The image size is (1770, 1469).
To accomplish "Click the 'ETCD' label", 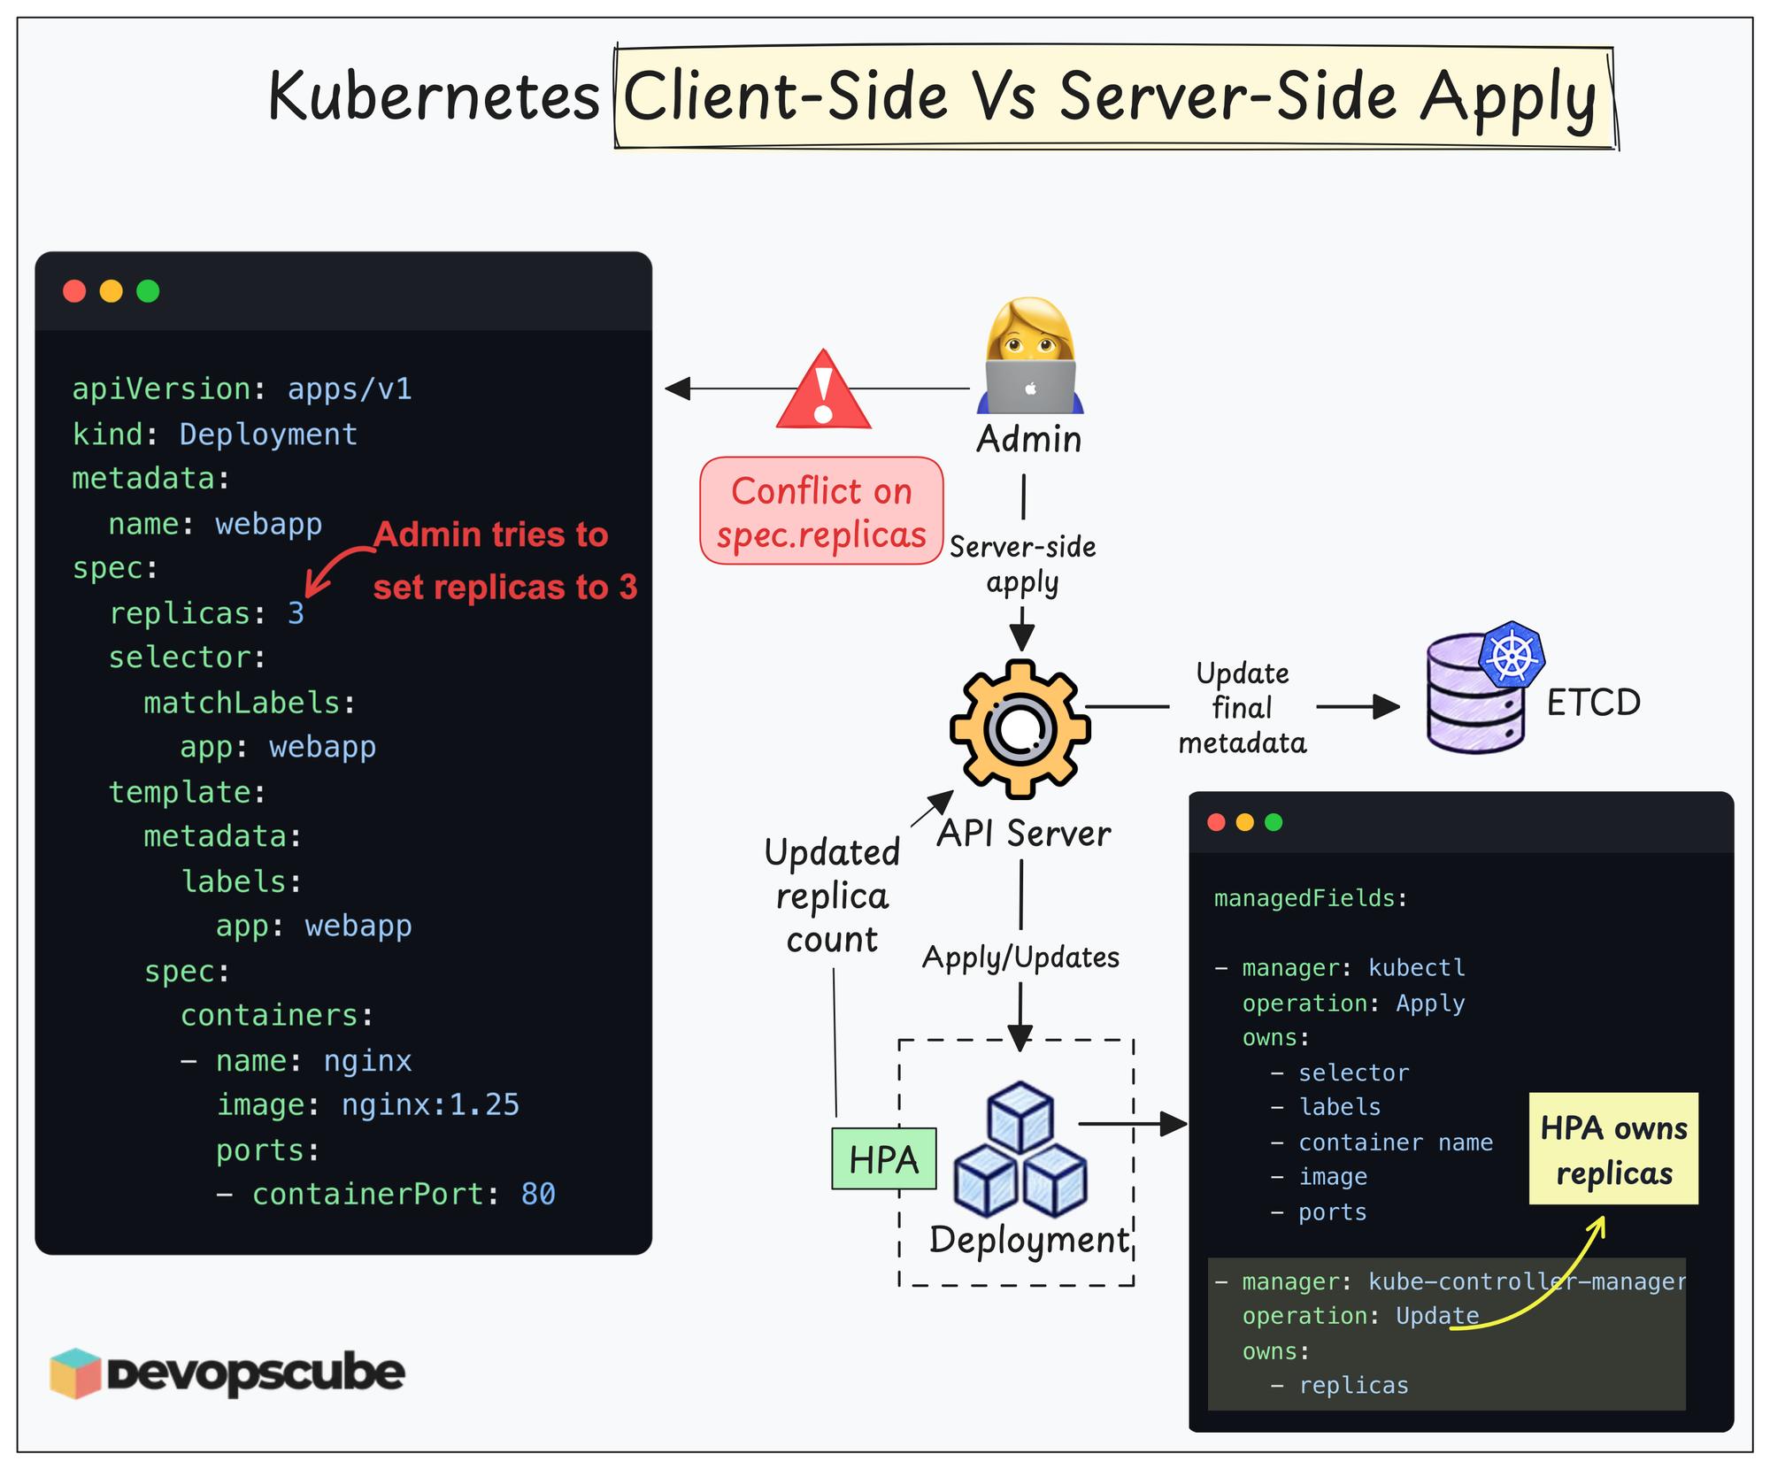I will click(1594, 703).
